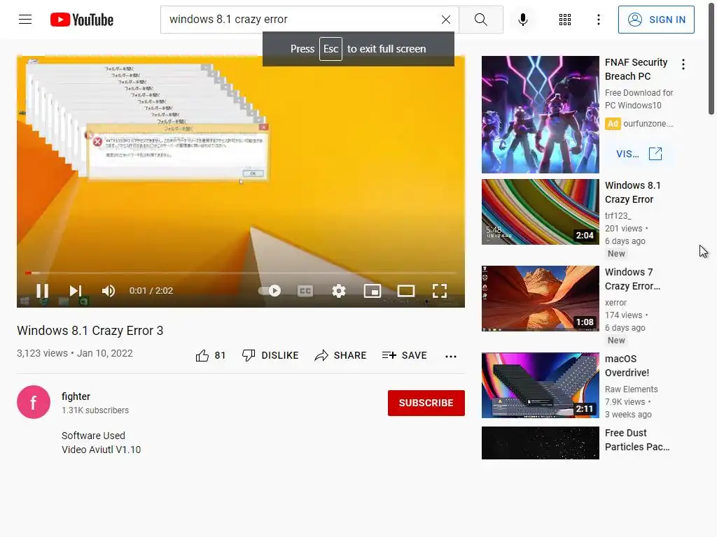Click into the search field
This screenshot has width=717, height=537.
tap(302, 20)
